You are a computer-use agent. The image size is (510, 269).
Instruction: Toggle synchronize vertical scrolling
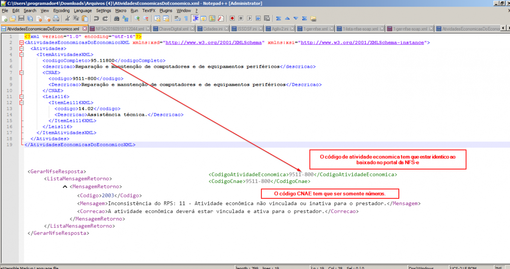click(x=157, y=18)
